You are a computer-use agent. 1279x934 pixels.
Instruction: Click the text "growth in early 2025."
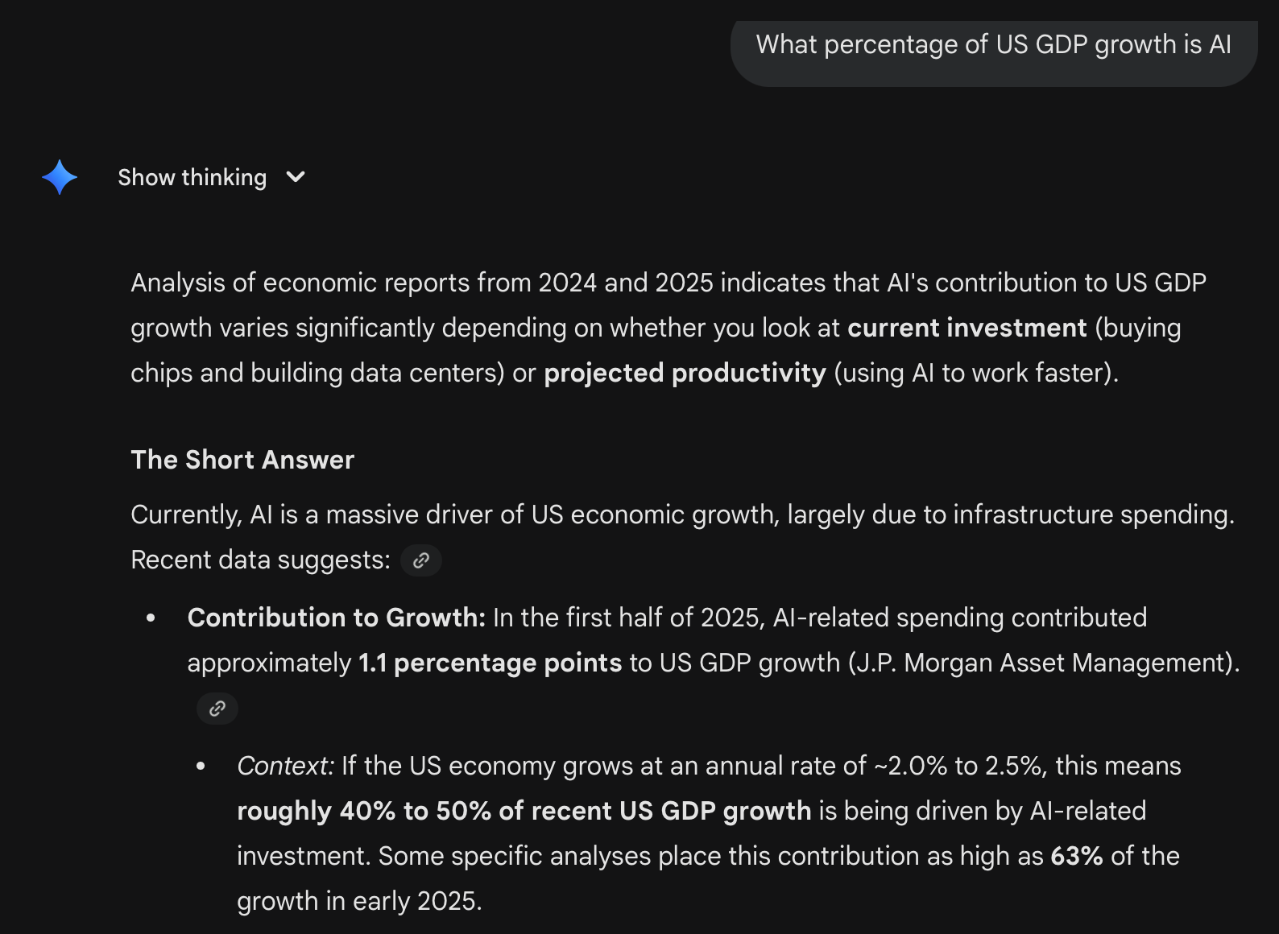359,901
